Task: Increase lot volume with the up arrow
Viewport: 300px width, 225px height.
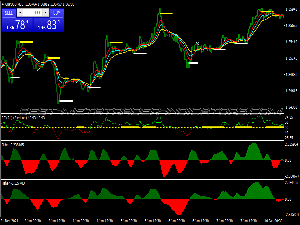Action: (46, 13)
